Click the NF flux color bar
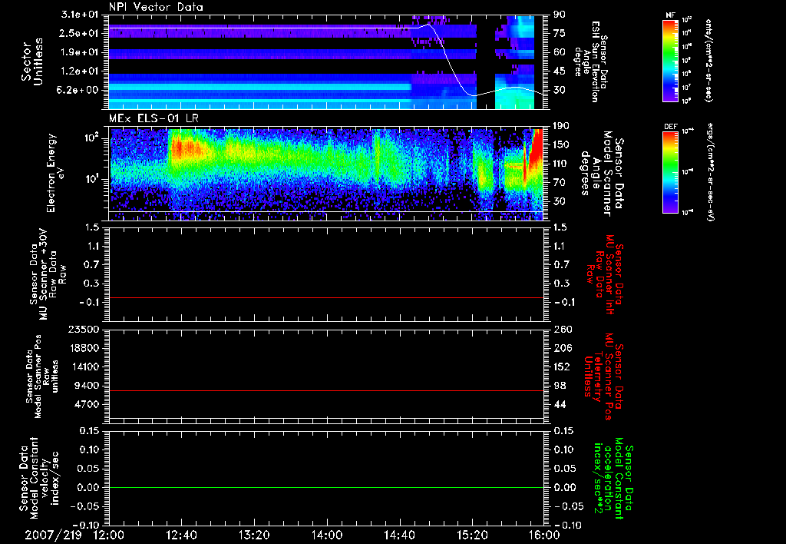 (671, 60)
